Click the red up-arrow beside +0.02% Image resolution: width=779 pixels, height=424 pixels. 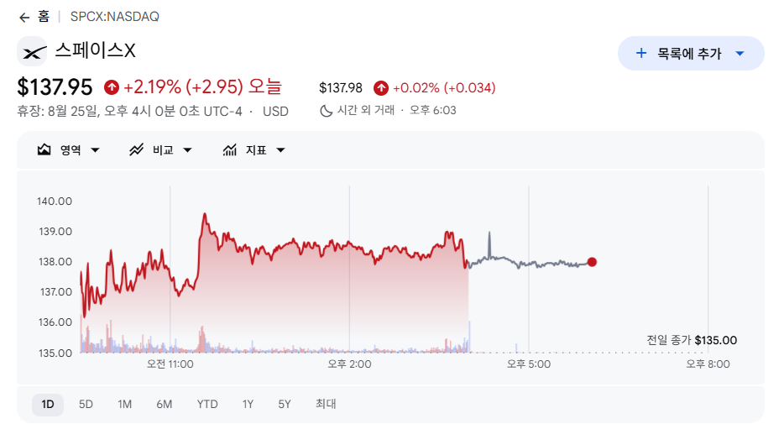click(381, 88)
